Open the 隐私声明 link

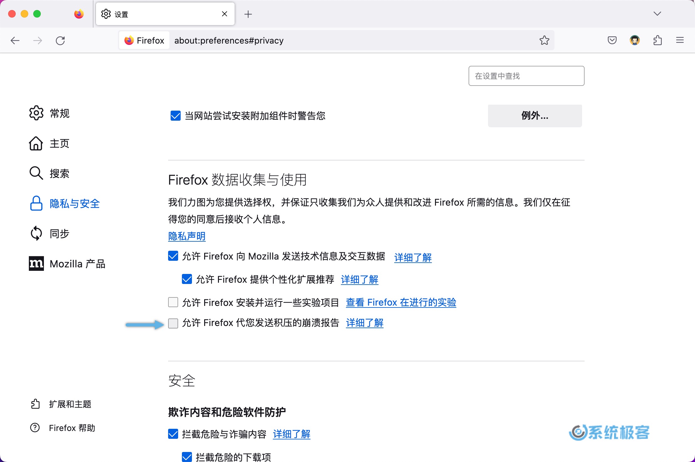[x=187, y=236]
